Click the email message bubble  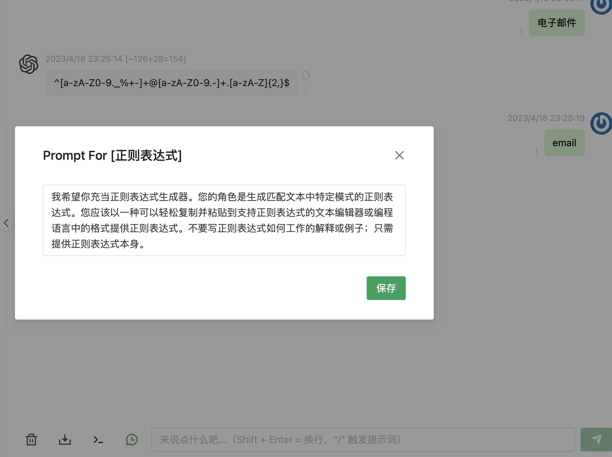(x=564, y=143)
